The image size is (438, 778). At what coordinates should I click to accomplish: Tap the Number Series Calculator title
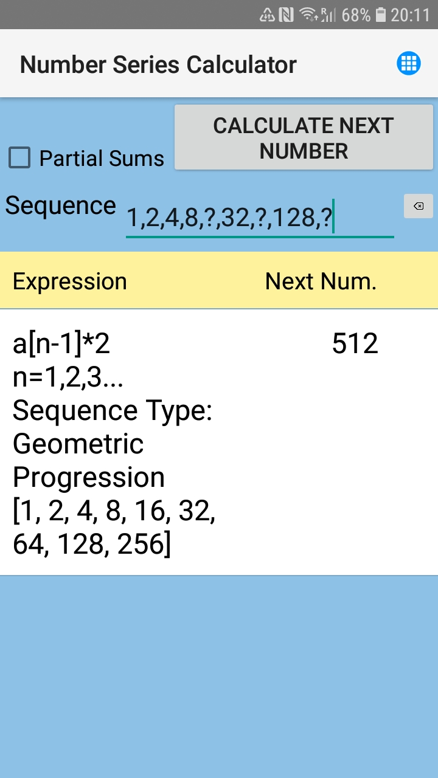tap(158, 64)
